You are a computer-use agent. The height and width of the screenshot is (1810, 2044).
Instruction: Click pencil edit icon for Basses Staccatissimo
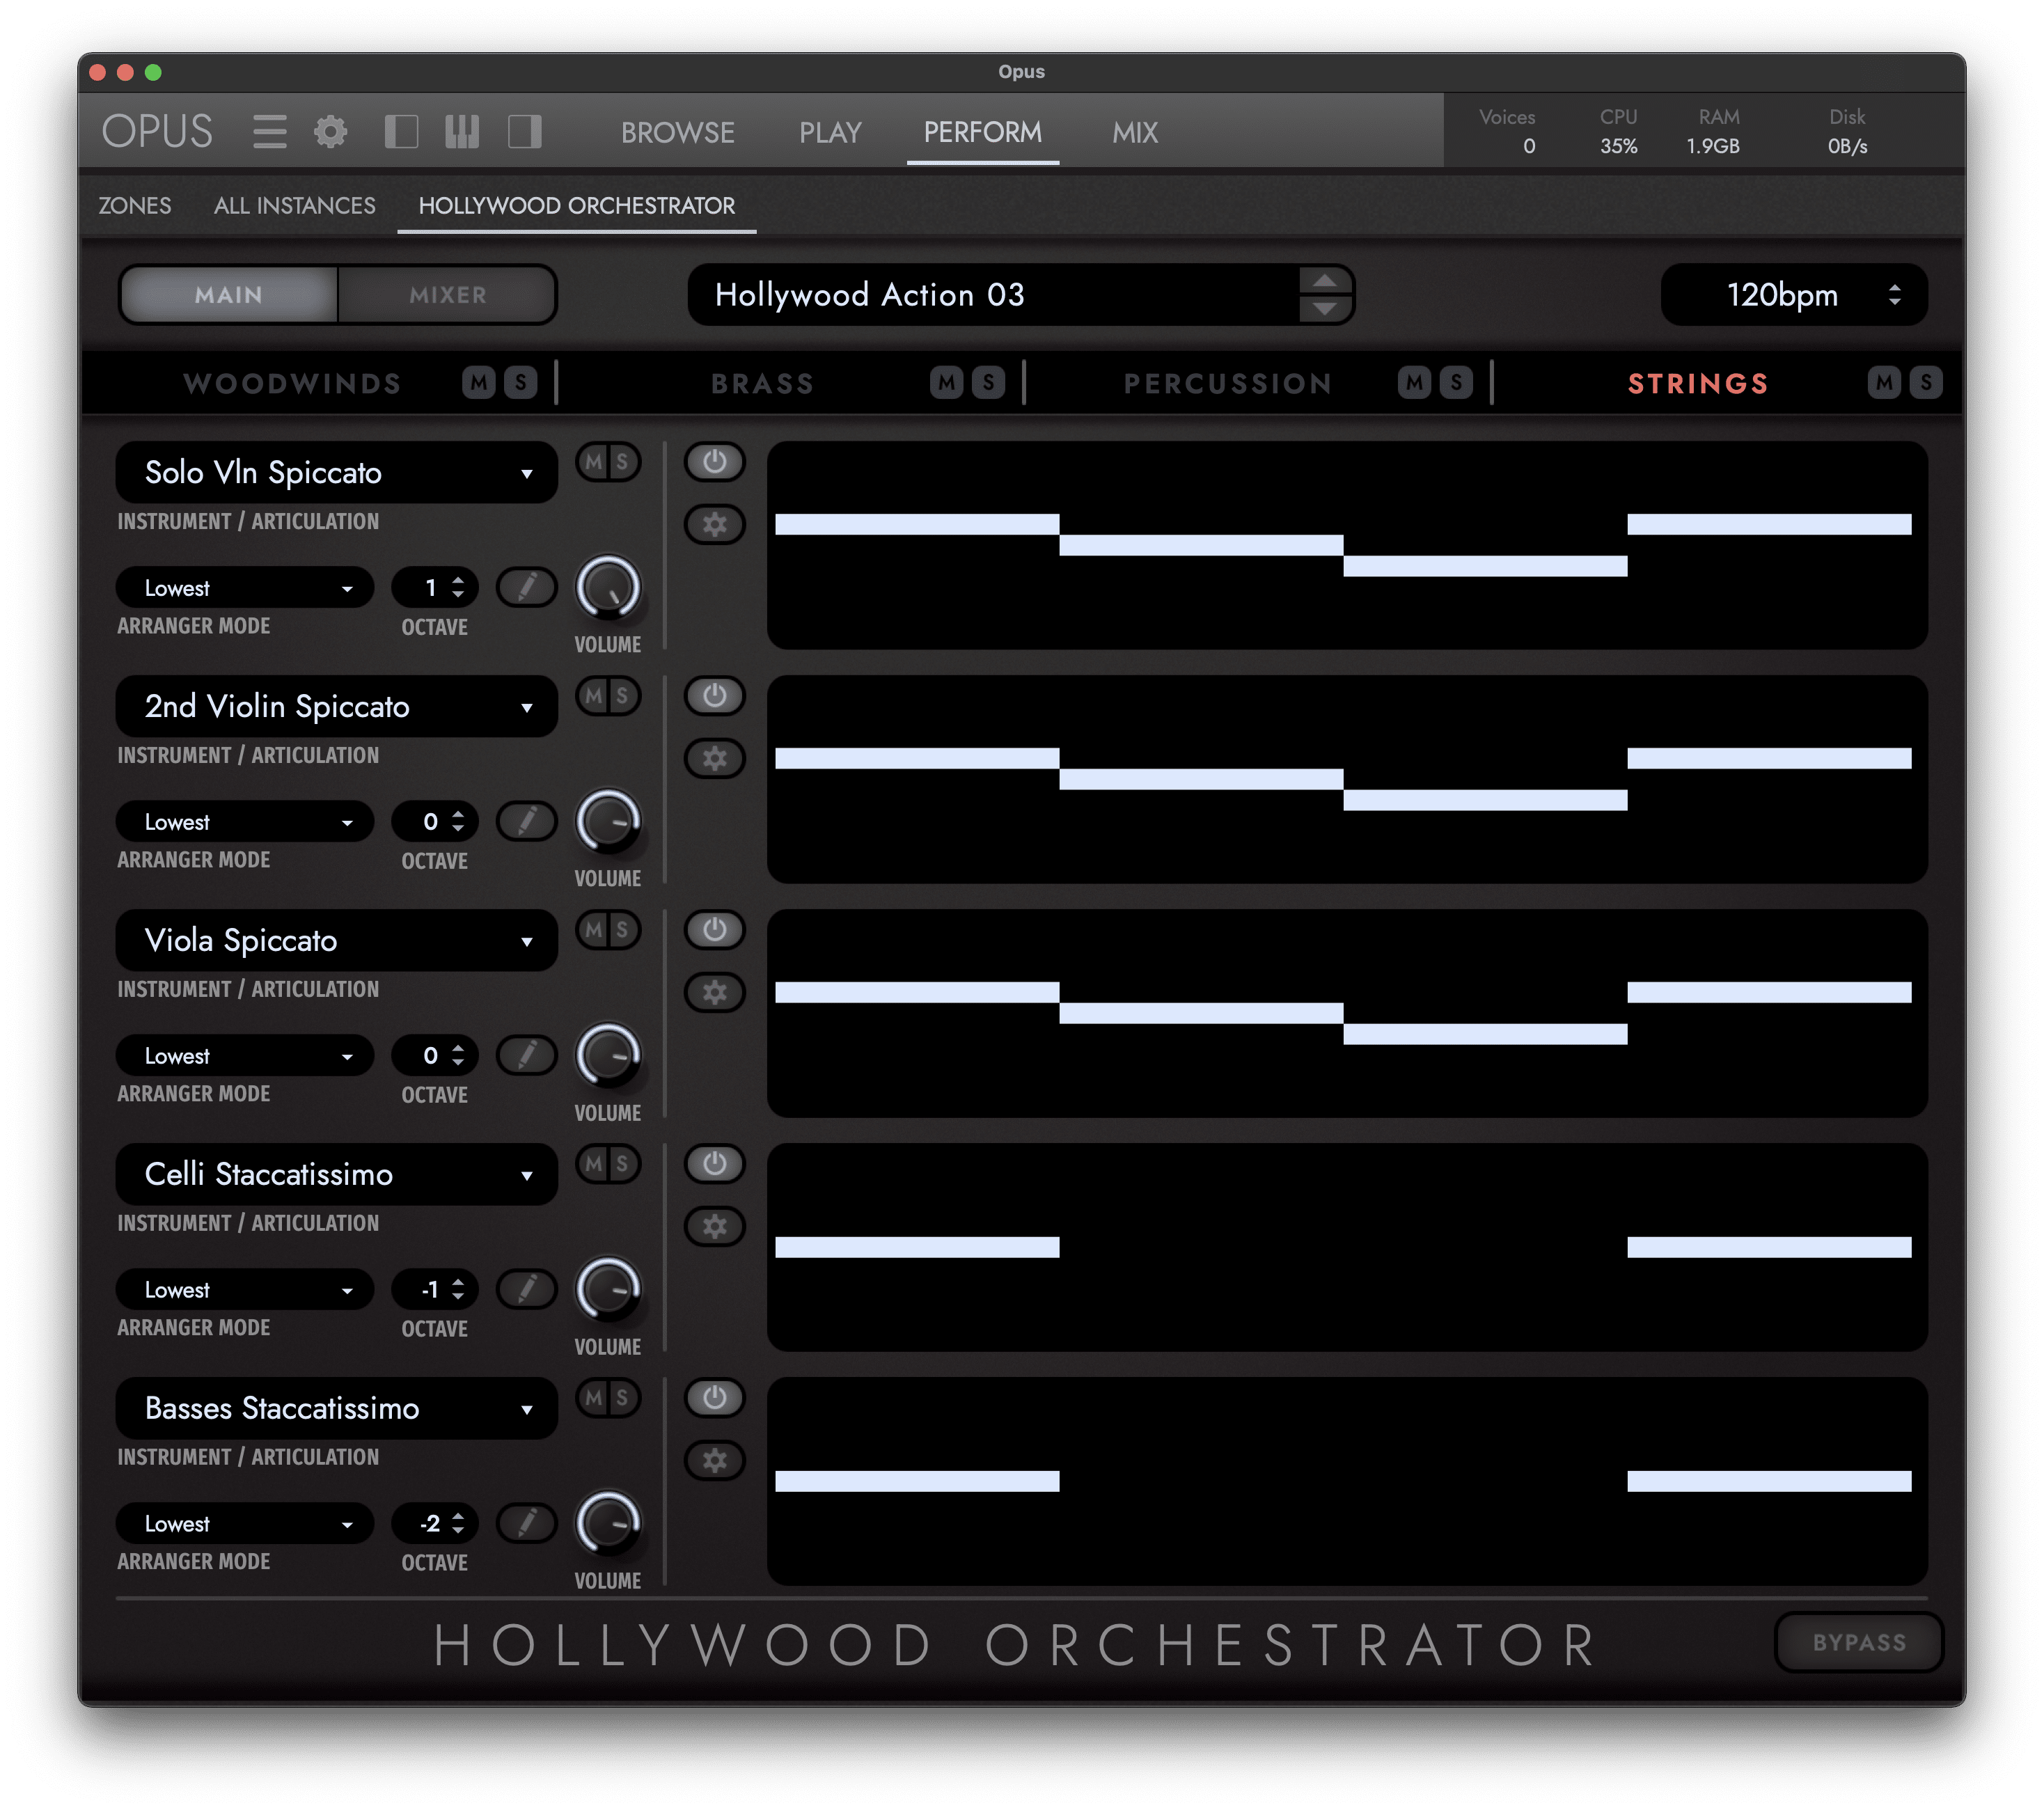[527, 1523]
